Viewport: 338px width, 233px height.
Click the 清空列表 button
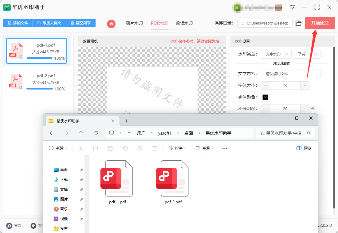(81, 23)
